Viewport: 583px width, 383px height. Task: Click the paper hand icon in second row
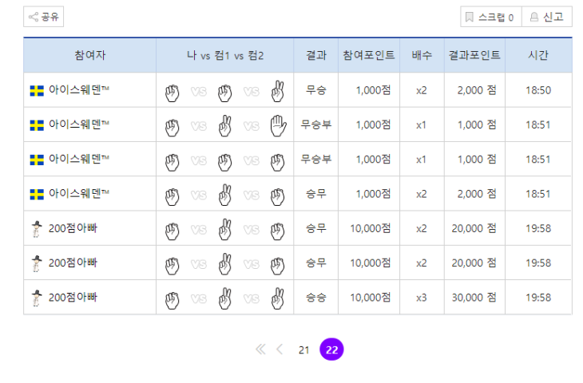pyautogui.click(x=277, y=125)
